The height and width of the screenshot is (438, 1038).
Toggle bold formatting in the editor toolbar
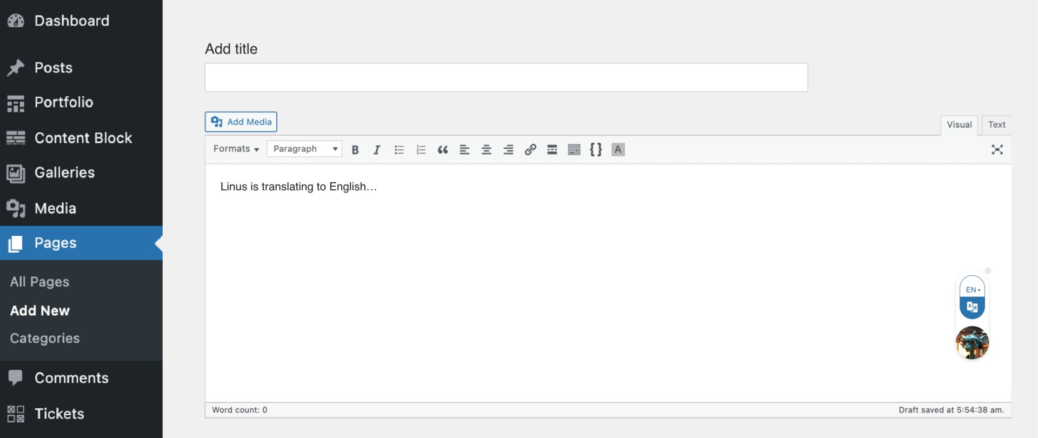tap(355, 150)
